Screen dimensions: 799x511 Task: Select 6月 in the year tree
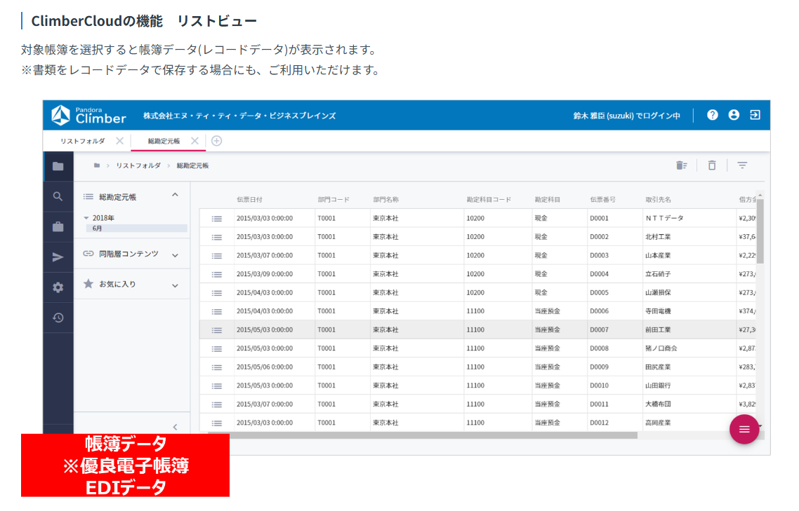click(98, 228)
